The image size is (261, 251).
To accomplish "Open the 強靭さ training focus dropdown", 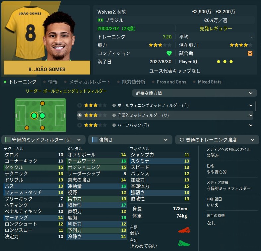I will coord(130,140).
